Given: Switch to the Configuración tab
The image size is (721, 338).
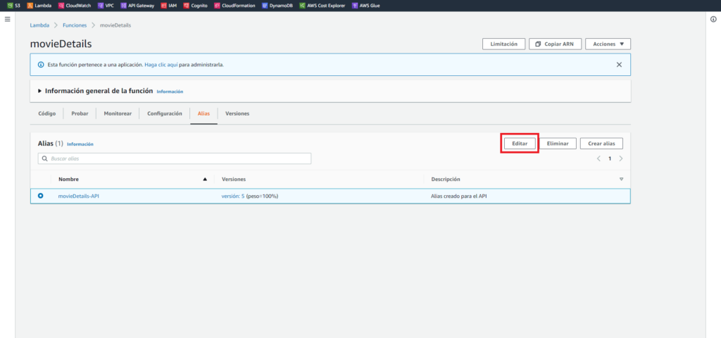Looking at the screenshot, I should point(165,113).
